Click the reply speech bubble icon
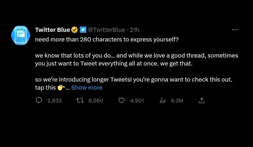Image resolution: width=253 pixels, height=147 pixels. coord(39,100)
